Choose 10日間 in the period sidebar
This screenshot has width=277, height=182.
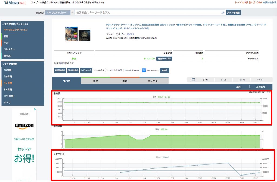[8, 70]
